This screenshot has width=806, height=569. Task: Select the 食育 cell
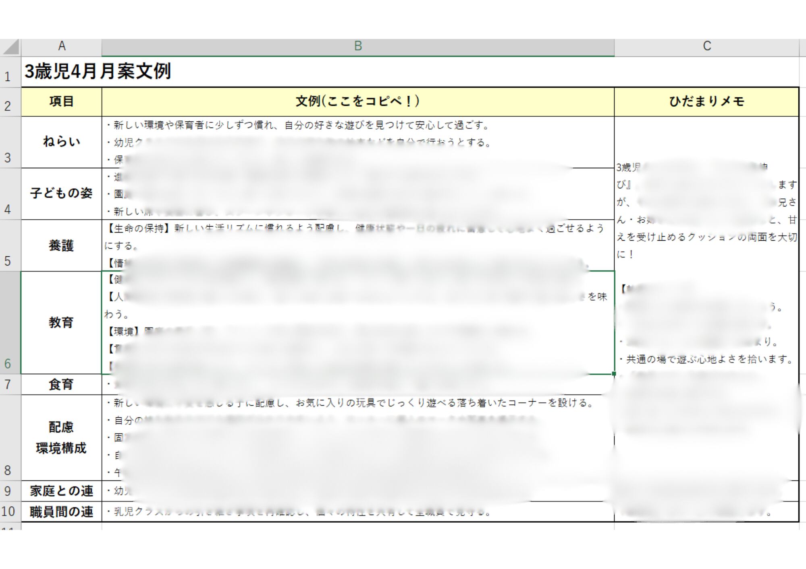(x=61, y=385)
